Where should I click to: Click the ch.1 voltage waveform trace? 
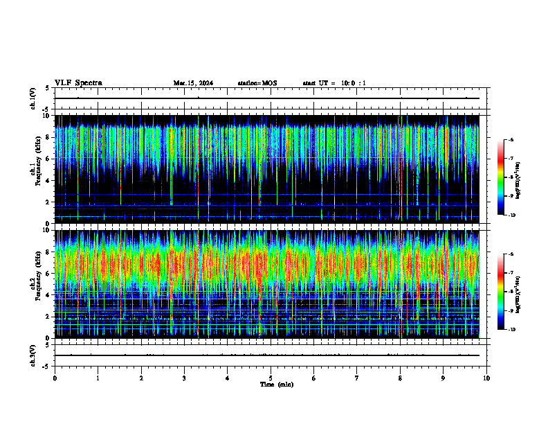(267, 98)
